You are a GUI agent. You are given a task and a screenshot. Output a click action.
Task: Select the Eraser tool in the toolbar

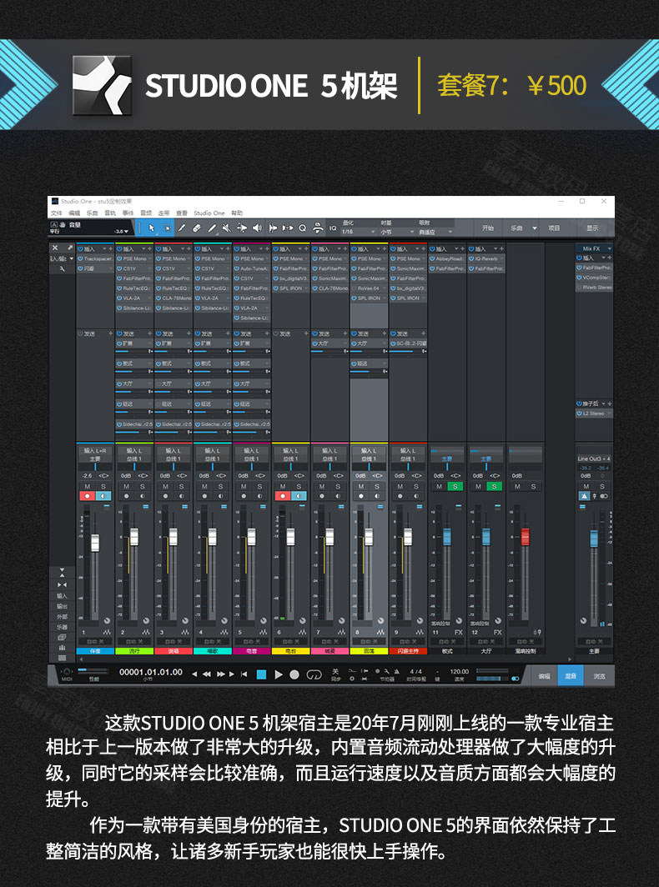[x=197, y=228]
